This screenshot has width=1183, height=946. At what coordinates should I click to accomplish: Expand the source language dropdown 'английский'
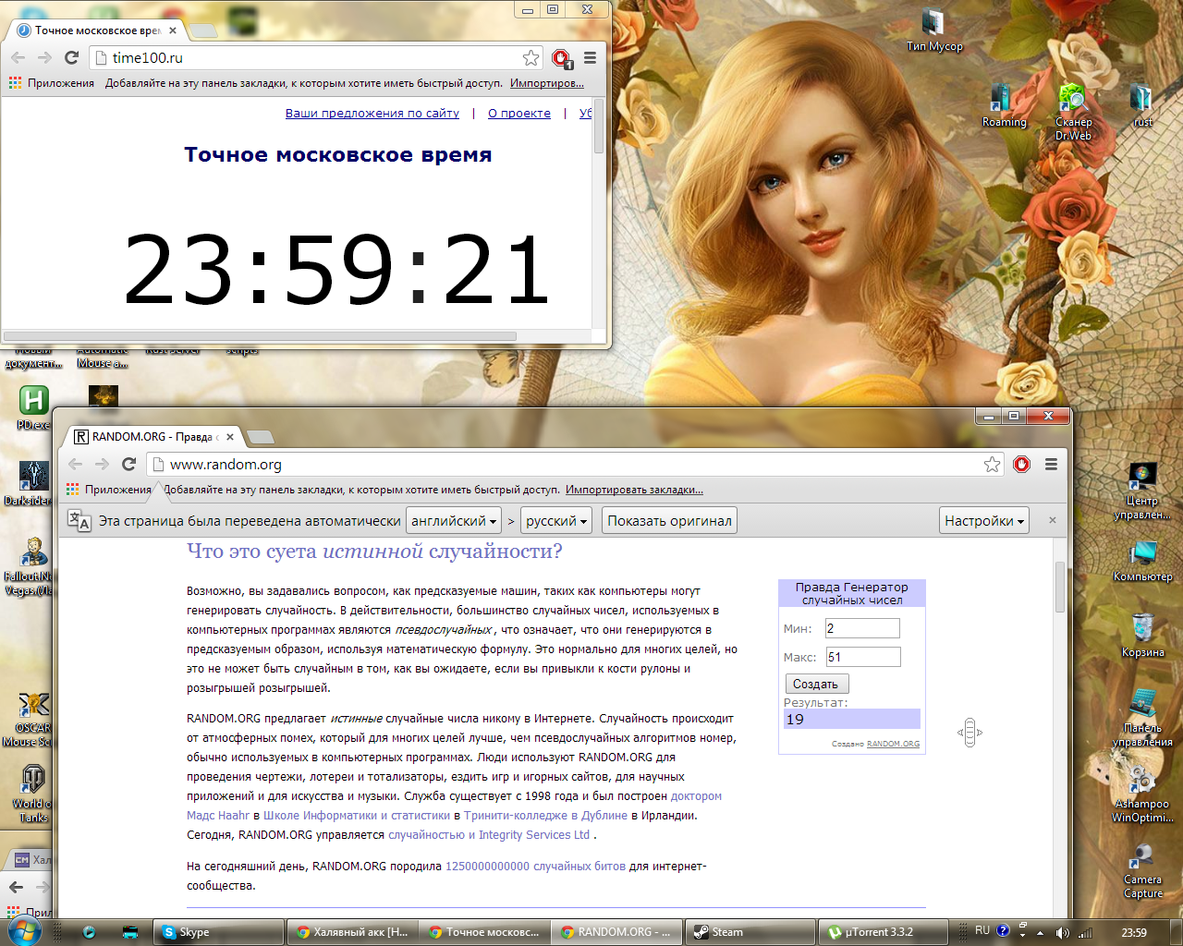tap(454, 521)
